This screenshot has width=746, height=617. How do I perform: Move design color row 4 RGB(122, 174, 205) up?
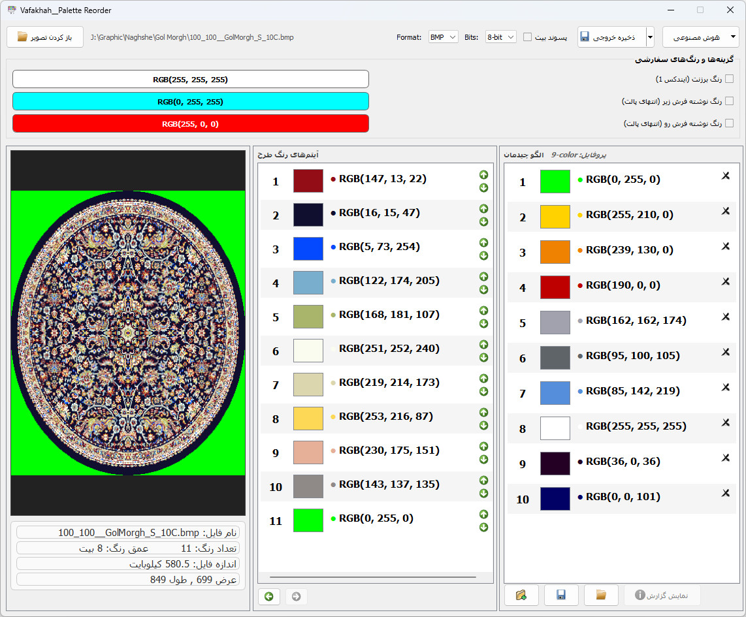point(483,277)
